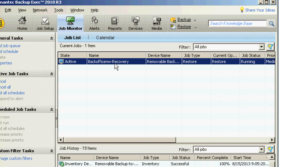
Task: Select the Backofficenw-Recovery job row
Action: (166, 62)
